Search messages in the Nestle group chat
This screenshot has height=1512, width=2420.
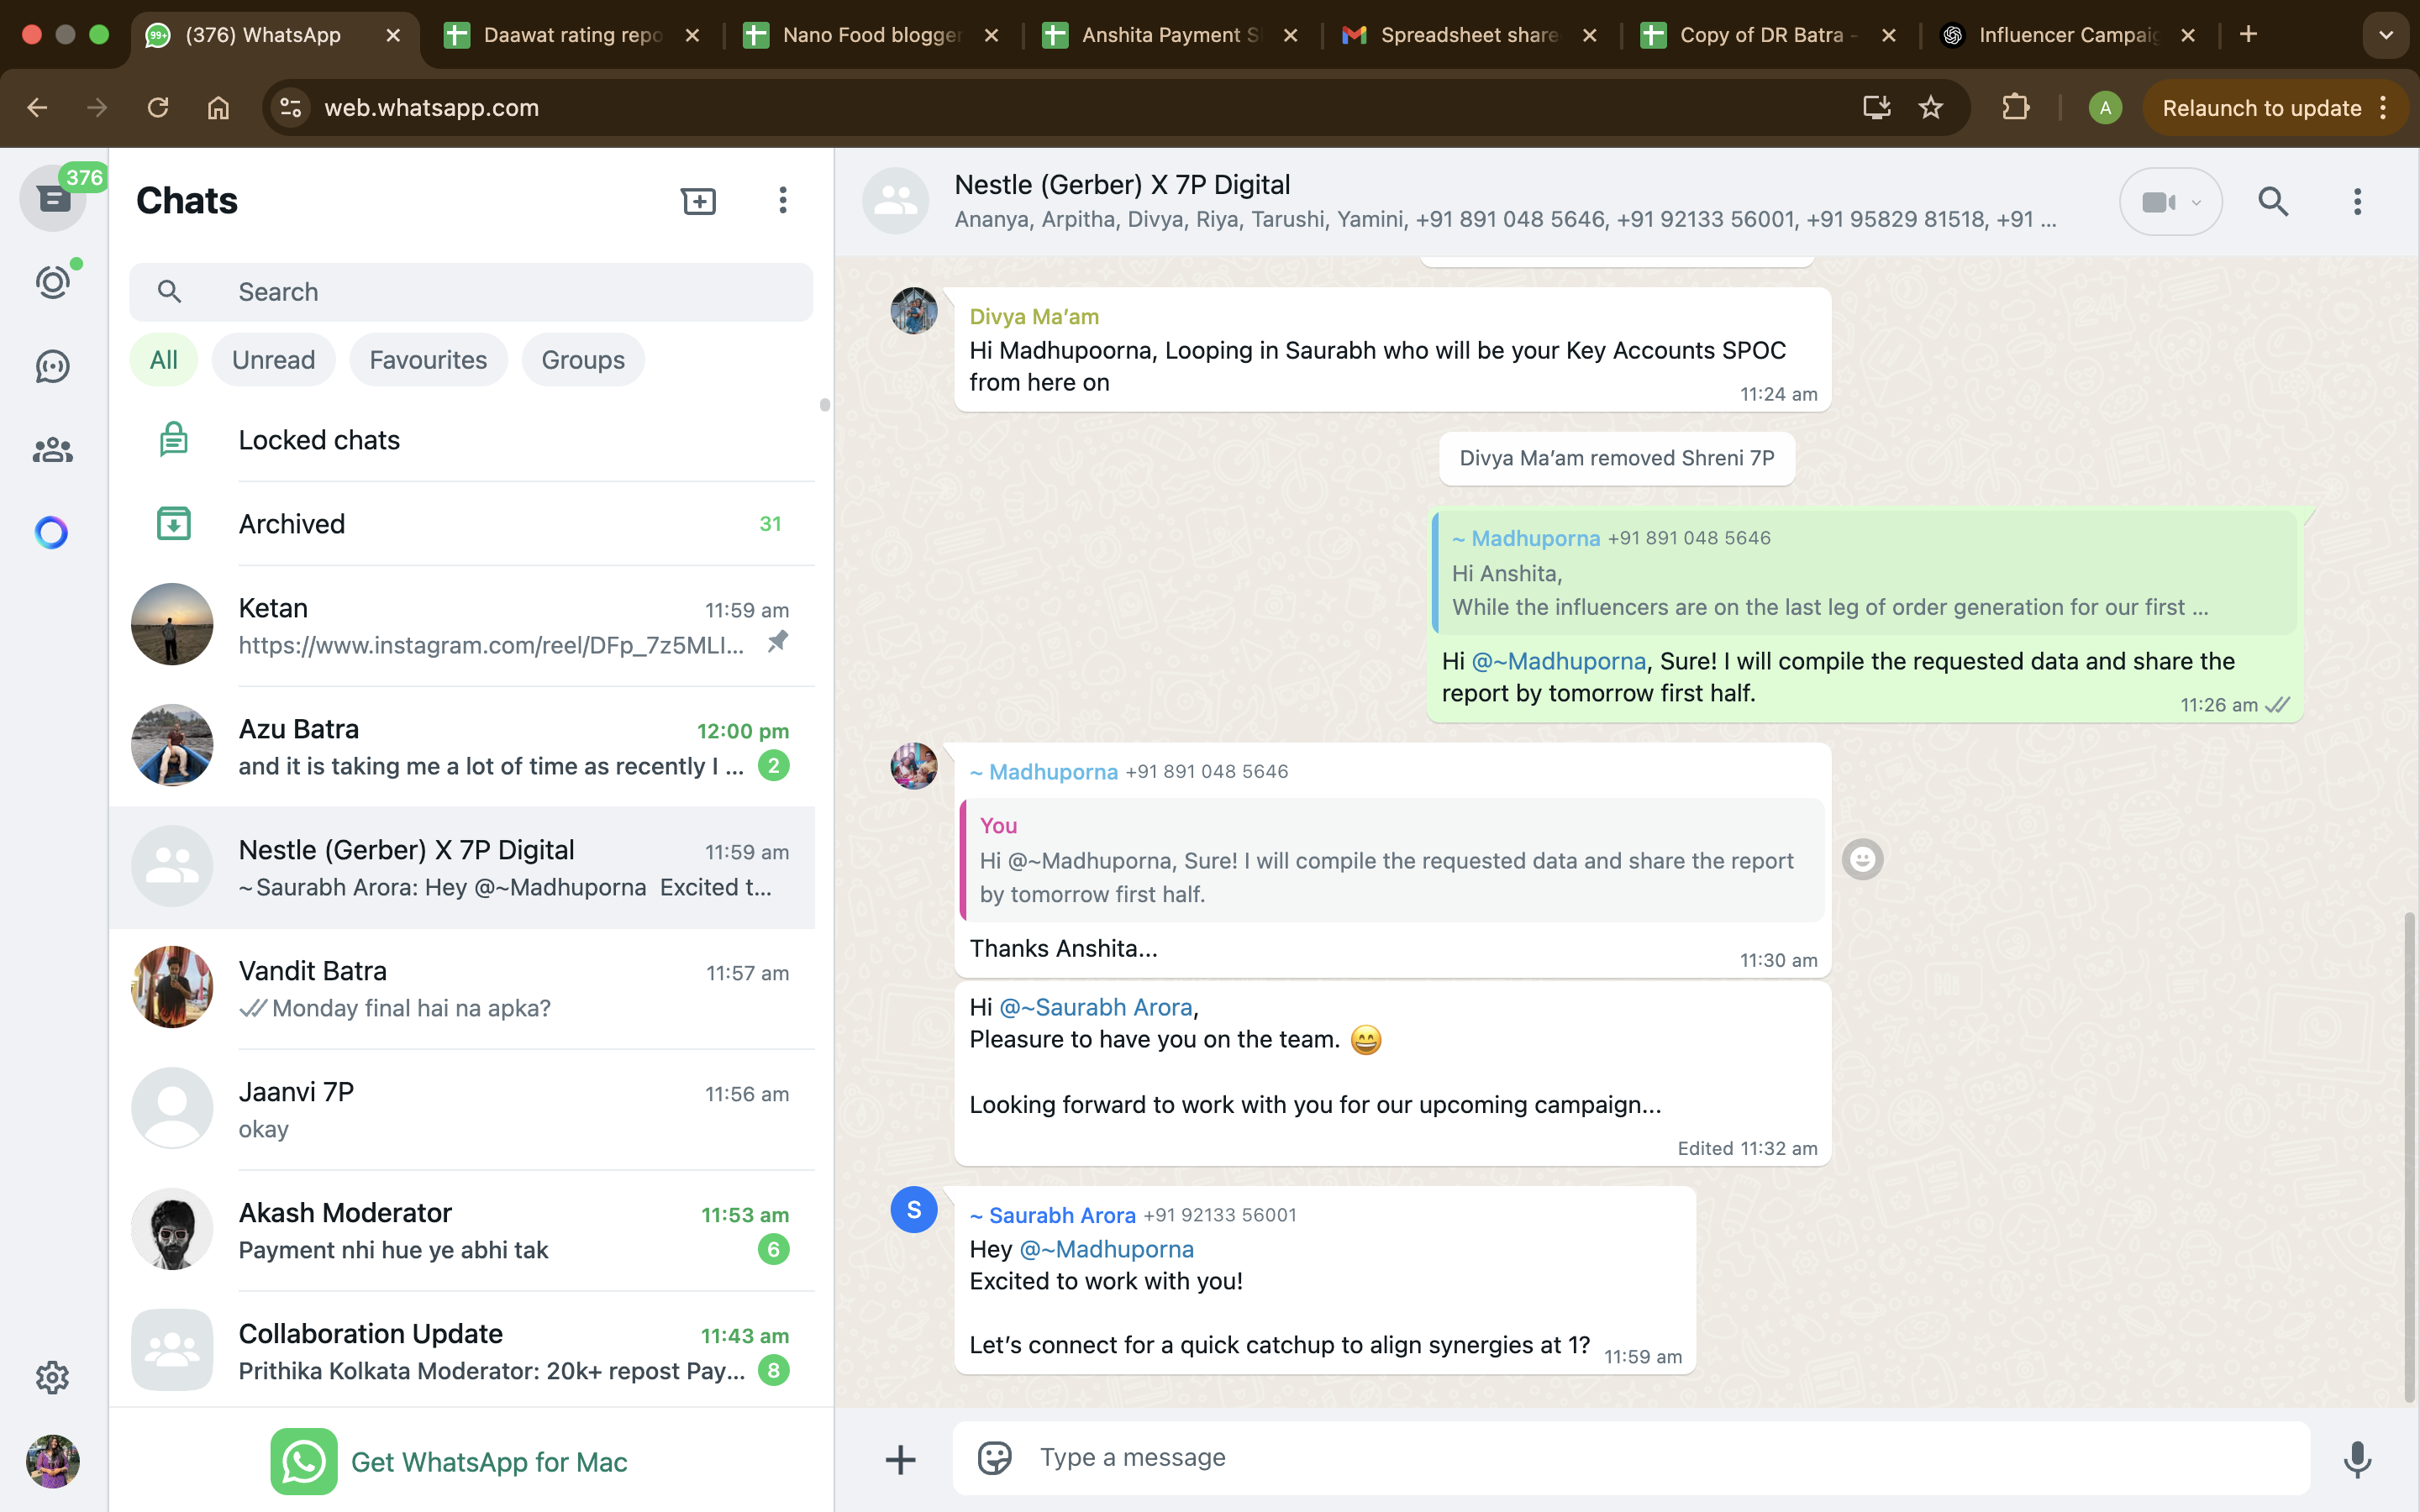coord(2273,201)
